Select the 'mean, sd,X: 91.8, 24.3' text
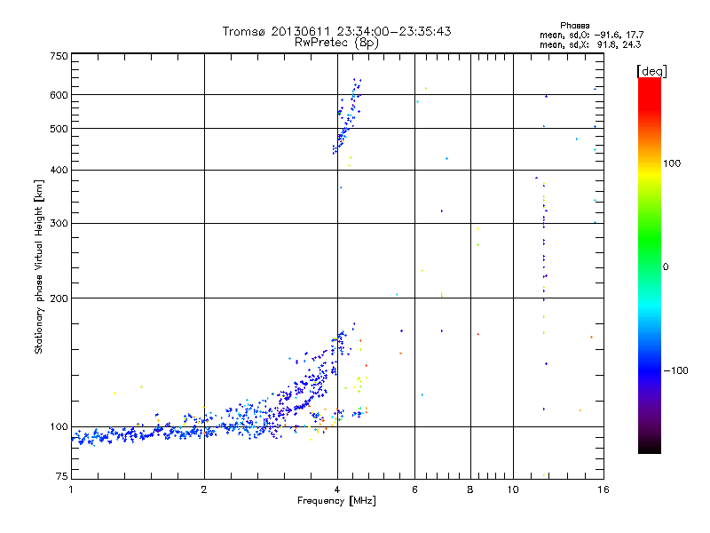 click(x=590, y=44)
